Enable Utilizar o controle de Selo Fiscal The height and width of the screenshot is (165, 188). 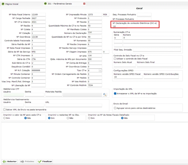115,58
